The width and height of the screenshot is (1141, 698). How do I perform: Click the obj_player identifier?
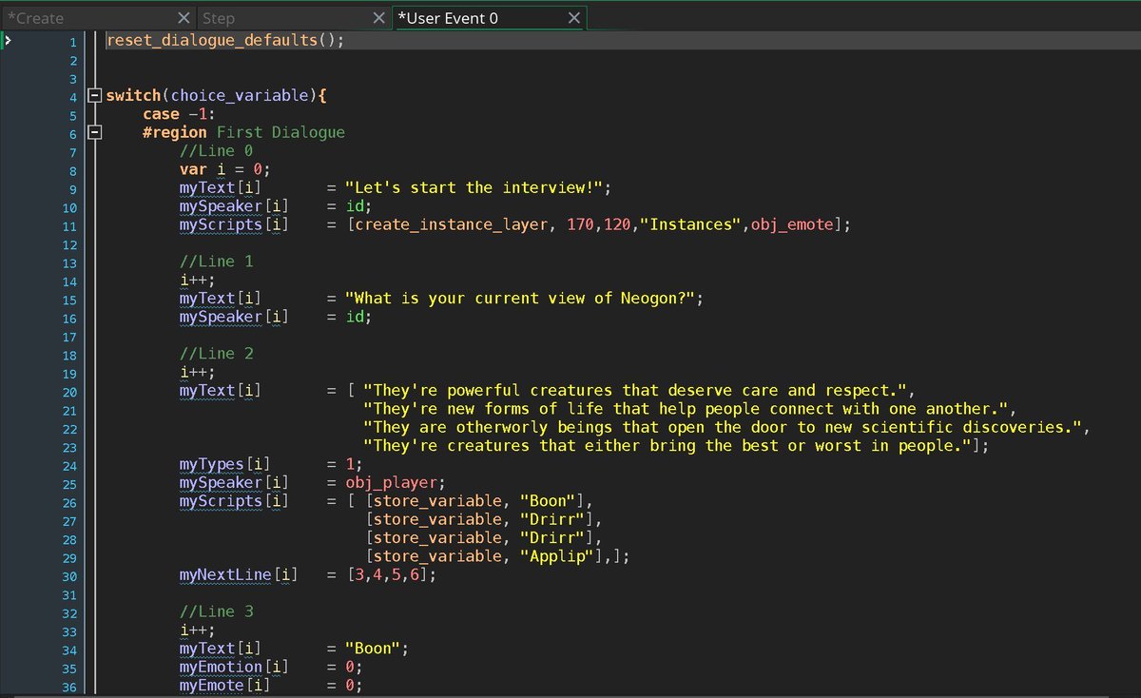[391, 482]
